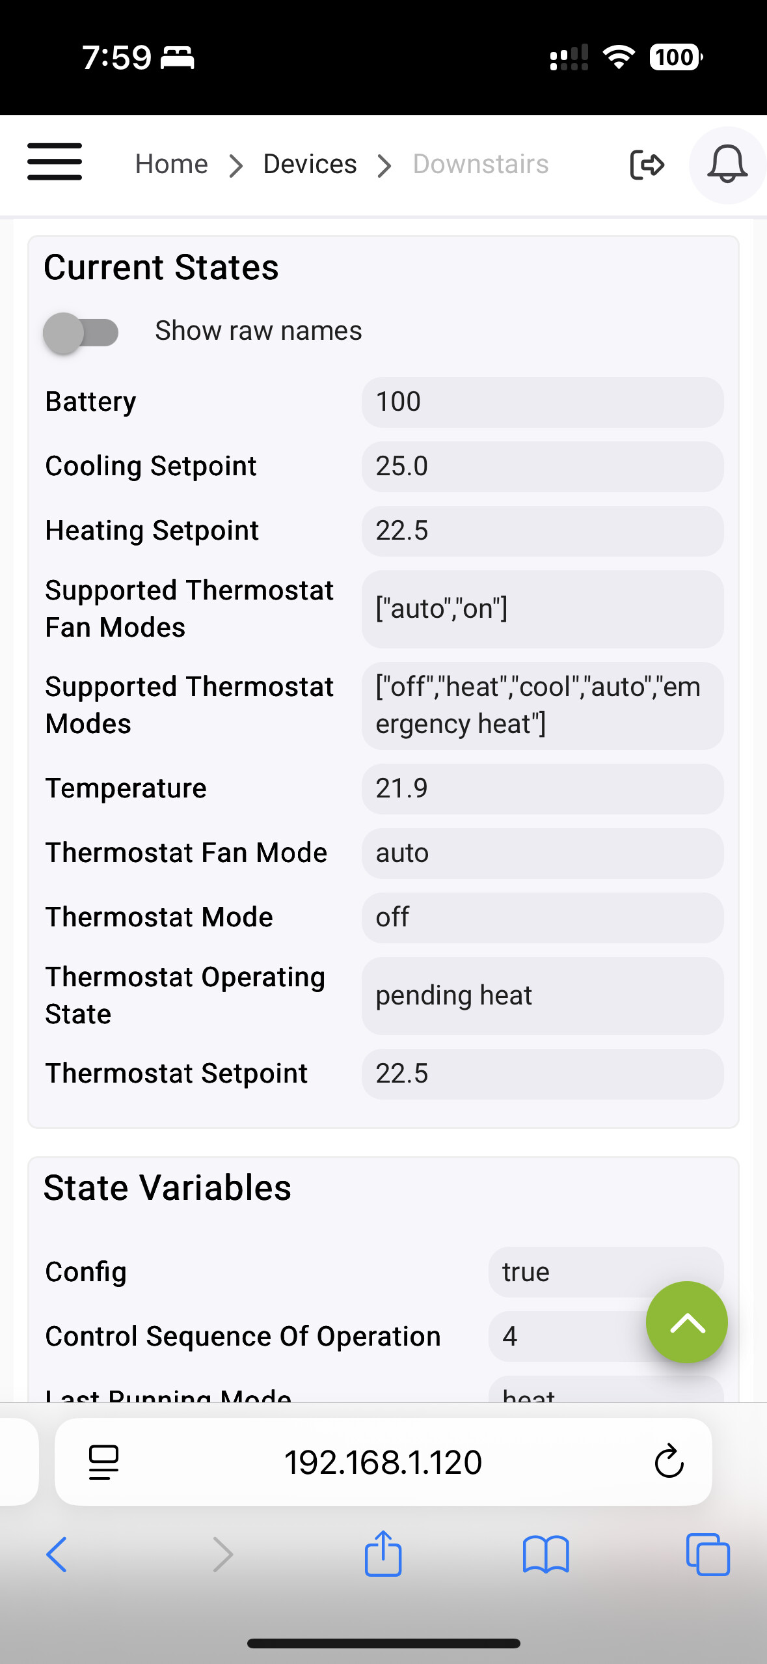
Task: Tap the logout icon in header
Action: [x=647, y=164]
